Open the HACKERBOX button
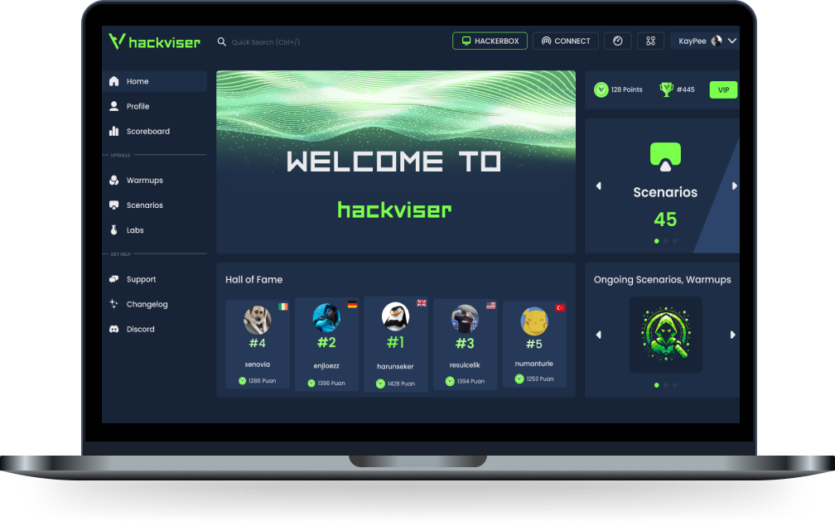835x526 pixels. (490, 41)
